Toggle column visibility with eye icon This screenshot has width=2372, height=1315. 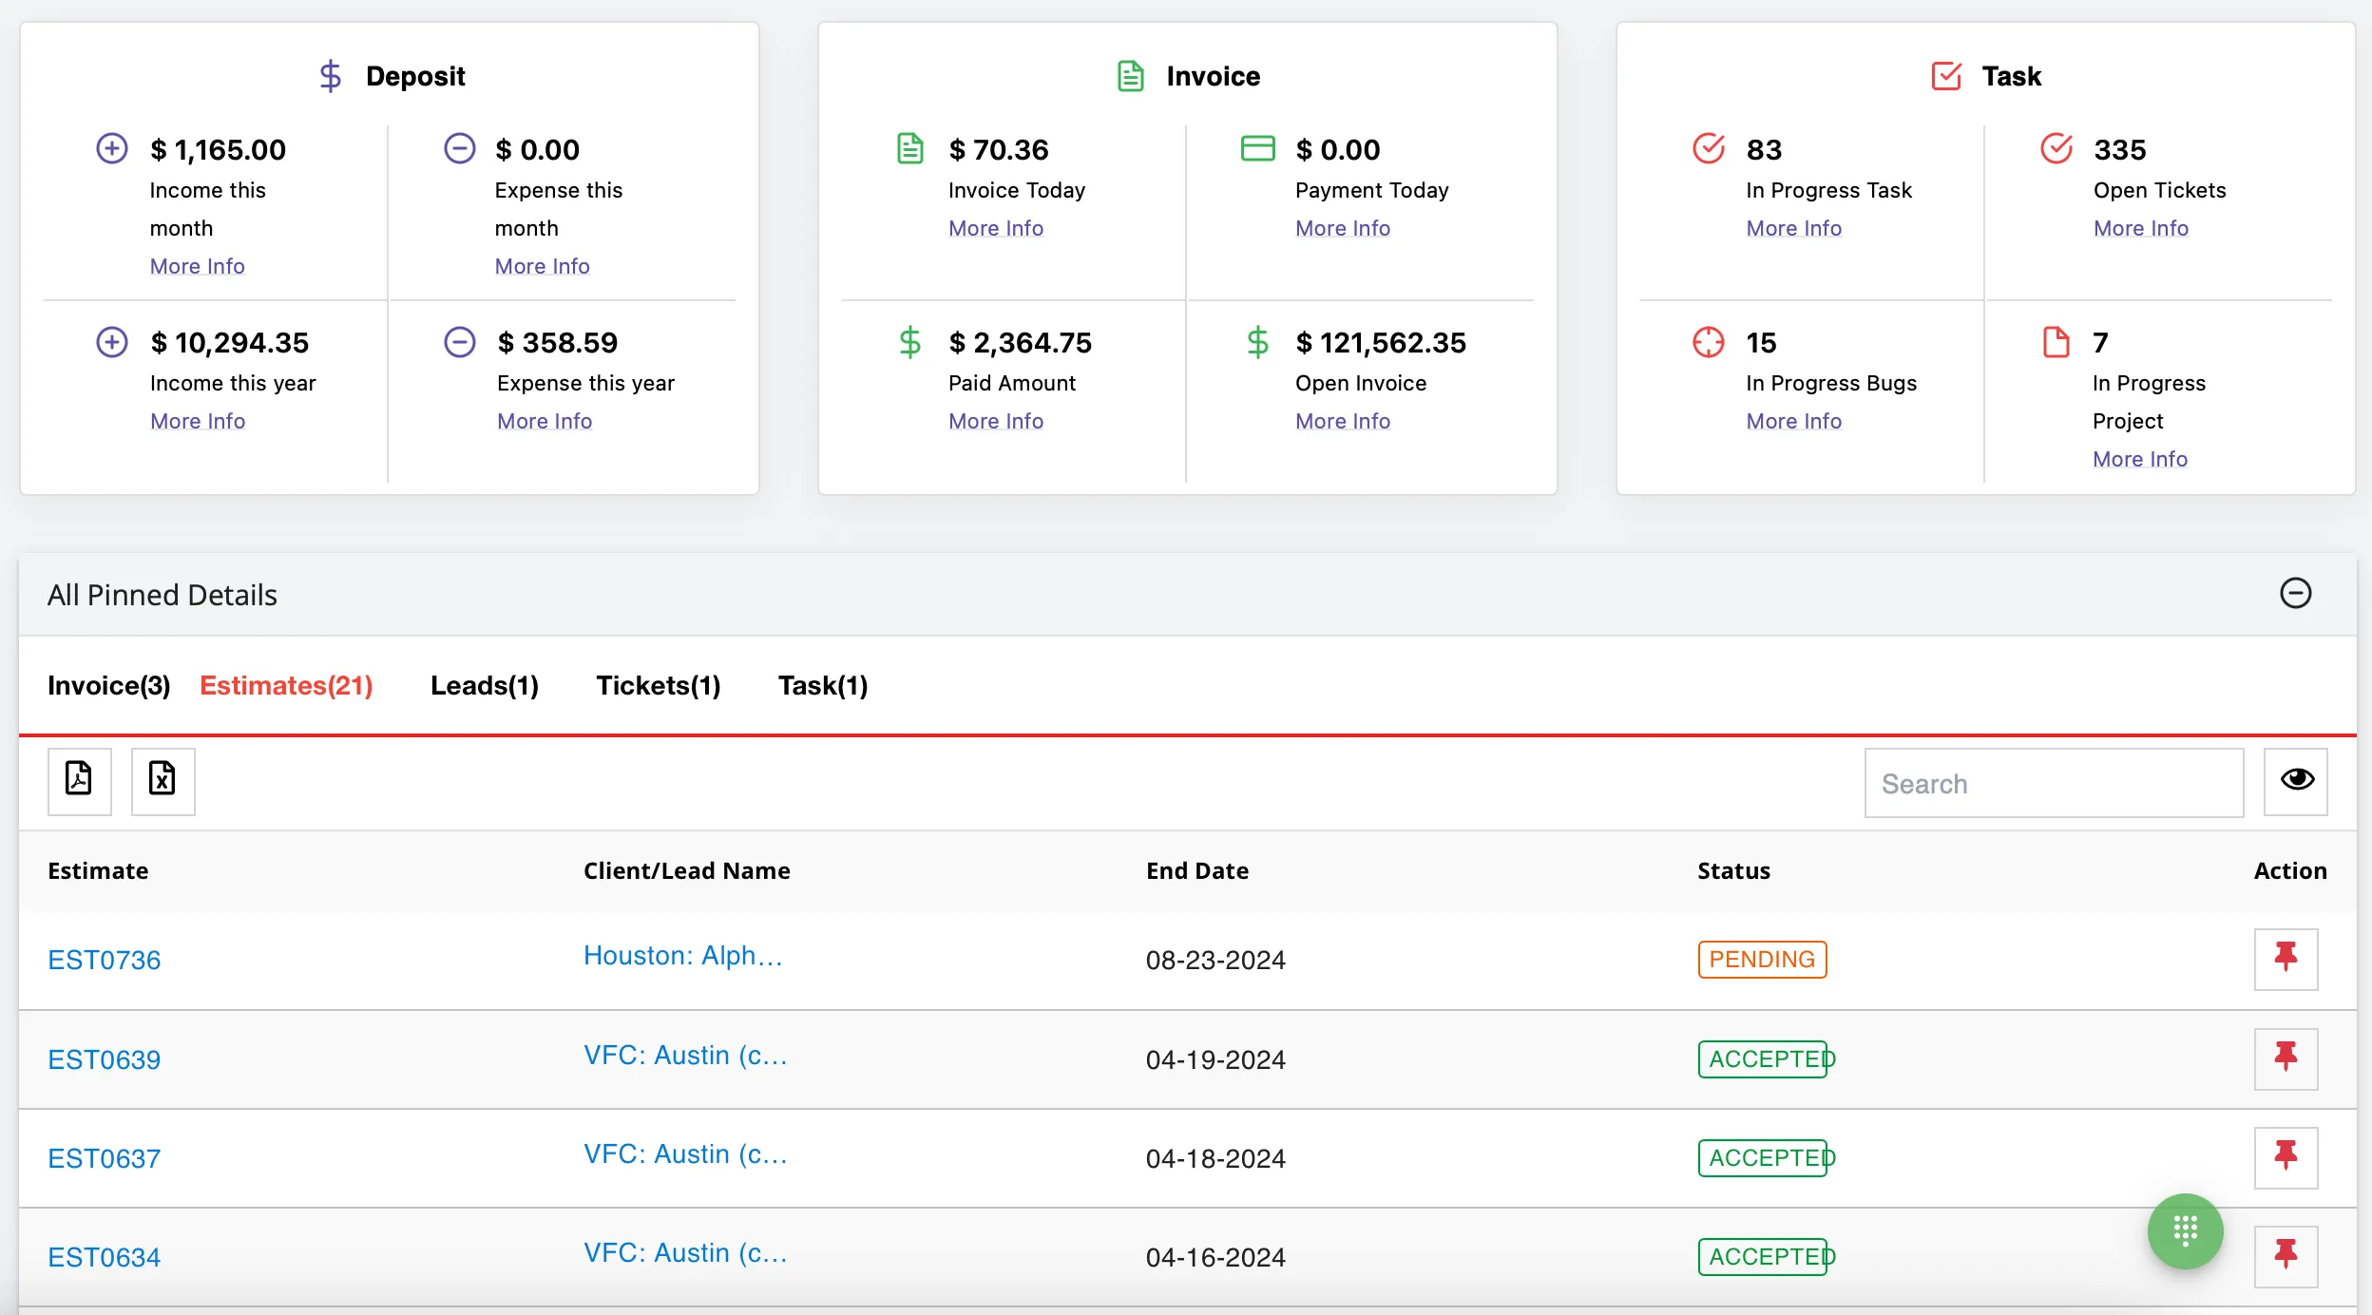pyautogui.click(x=2296, y=781)
